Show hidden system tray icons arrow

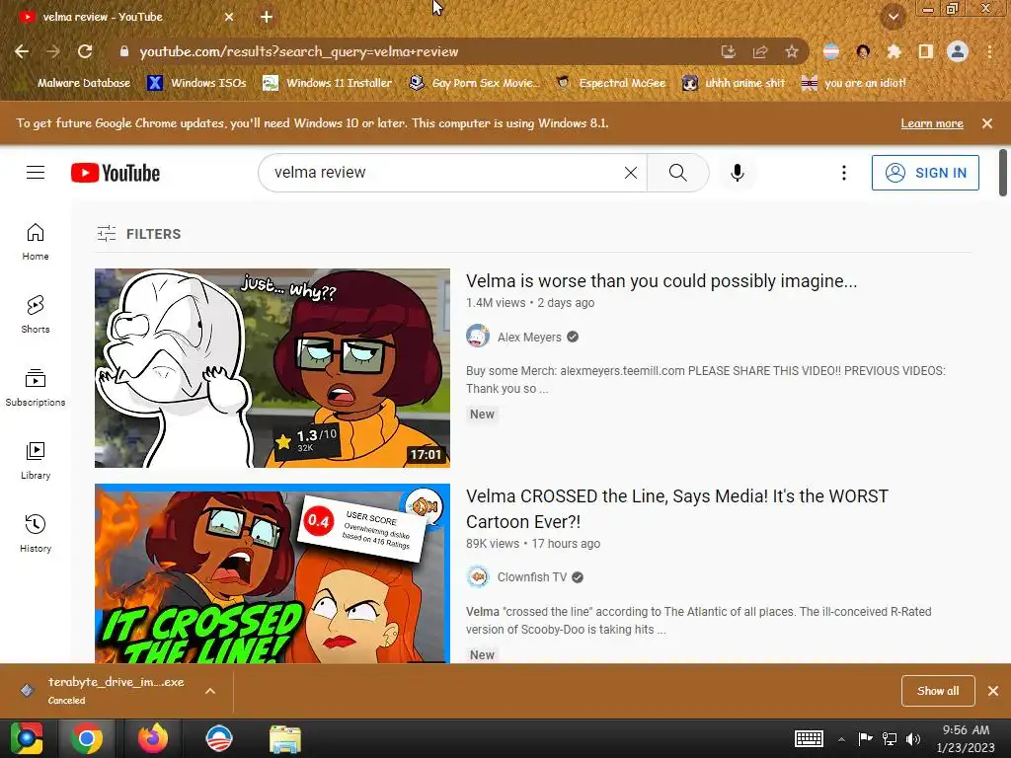point(841,739)
